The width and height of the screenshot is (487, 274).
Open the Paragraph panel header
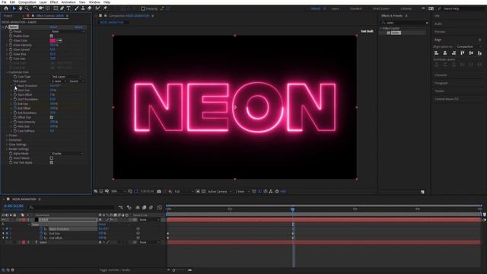[441, 83]
